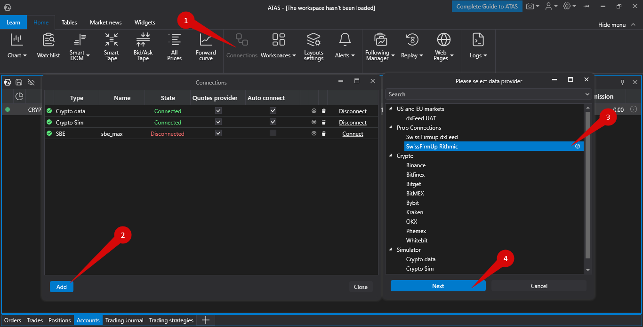Select dxFeed UAT provider
643x327 pixels.
coord(421,118)
